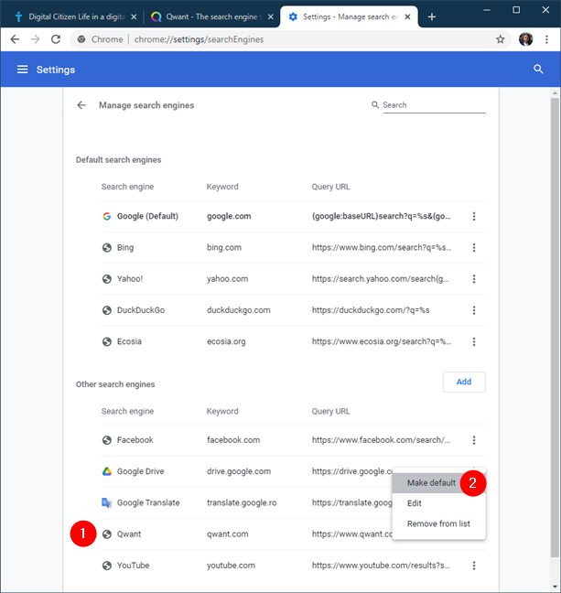Choose Edit in the context menu
This screenshot has height=593, width=561.
tap(438, 503)
